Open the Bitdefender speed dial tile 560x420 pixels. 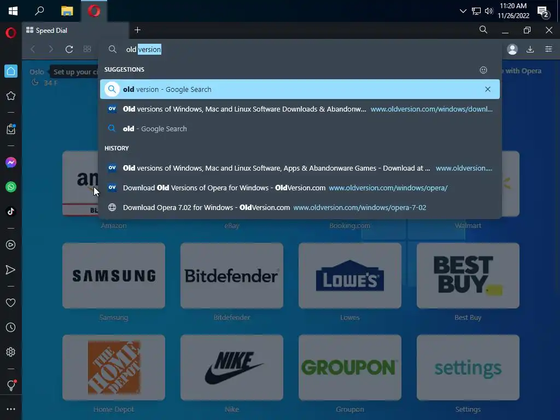pos(232,276)
